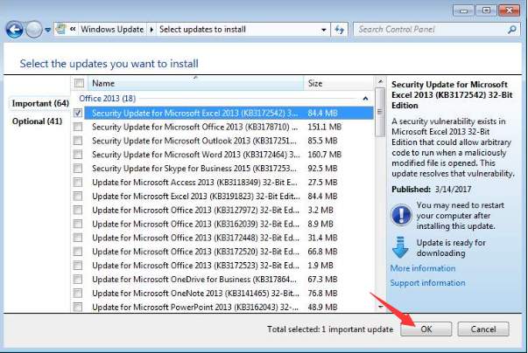Screen dimensions: 528x353
Task: Open the breadcrumb arrow after Windows Update
Action: (151, 30)
